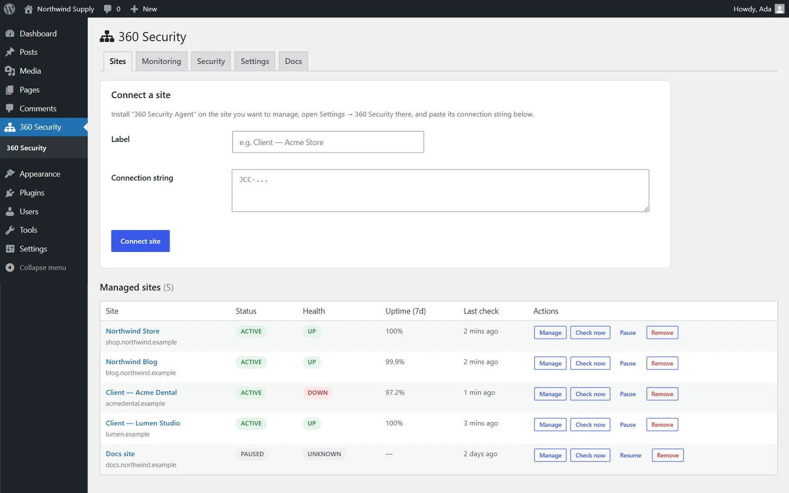Click the Connection string textarea
This screenshot has width=789, height=493.
tap(440, 191)
